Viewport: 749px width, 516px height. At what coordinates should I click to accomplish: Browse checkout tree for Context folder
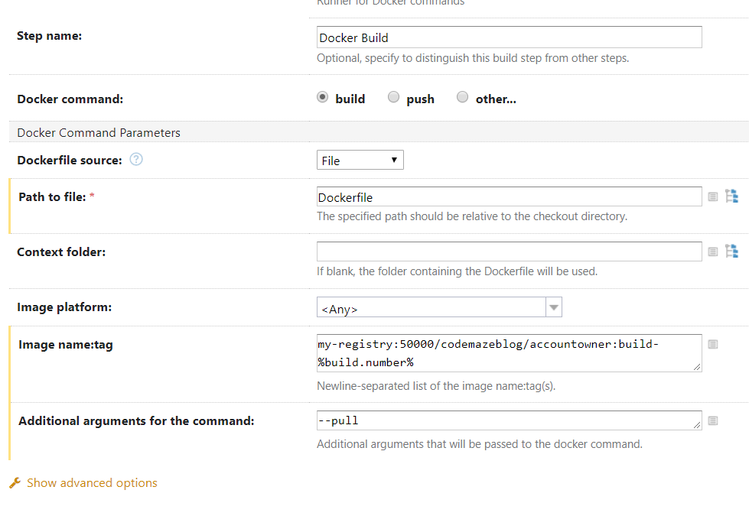[731, 251]
